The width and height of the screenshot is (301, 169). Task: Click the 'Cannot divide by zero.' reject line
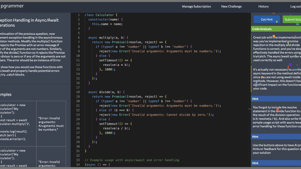[156, 115]
